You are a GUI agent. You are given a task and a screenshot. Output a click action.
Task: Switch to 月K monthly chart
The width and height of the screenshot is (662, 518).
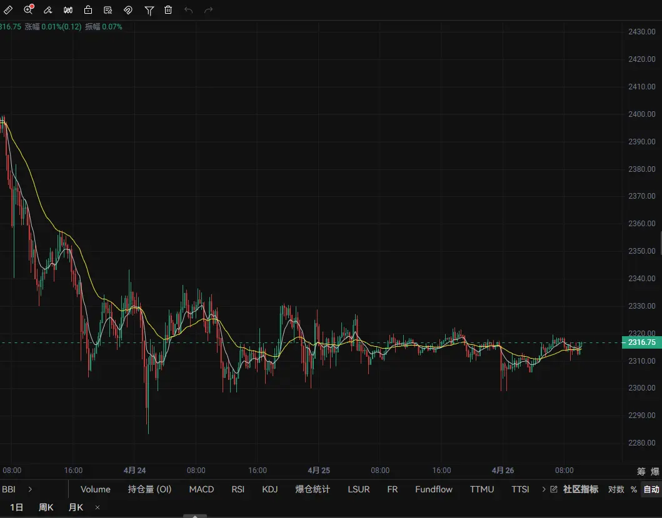76,507
